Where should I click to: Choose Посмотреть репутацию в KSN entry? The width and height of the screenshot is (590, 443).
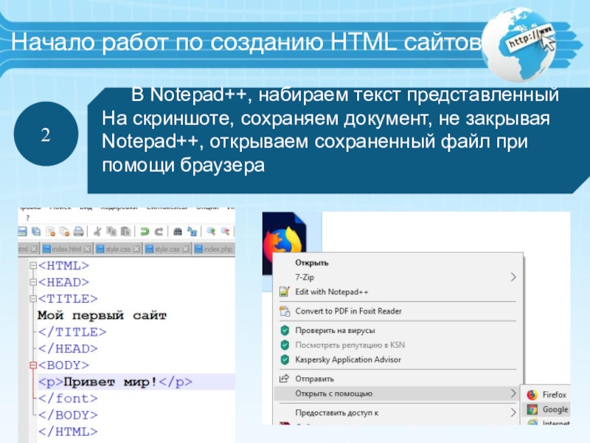[350, 345]
